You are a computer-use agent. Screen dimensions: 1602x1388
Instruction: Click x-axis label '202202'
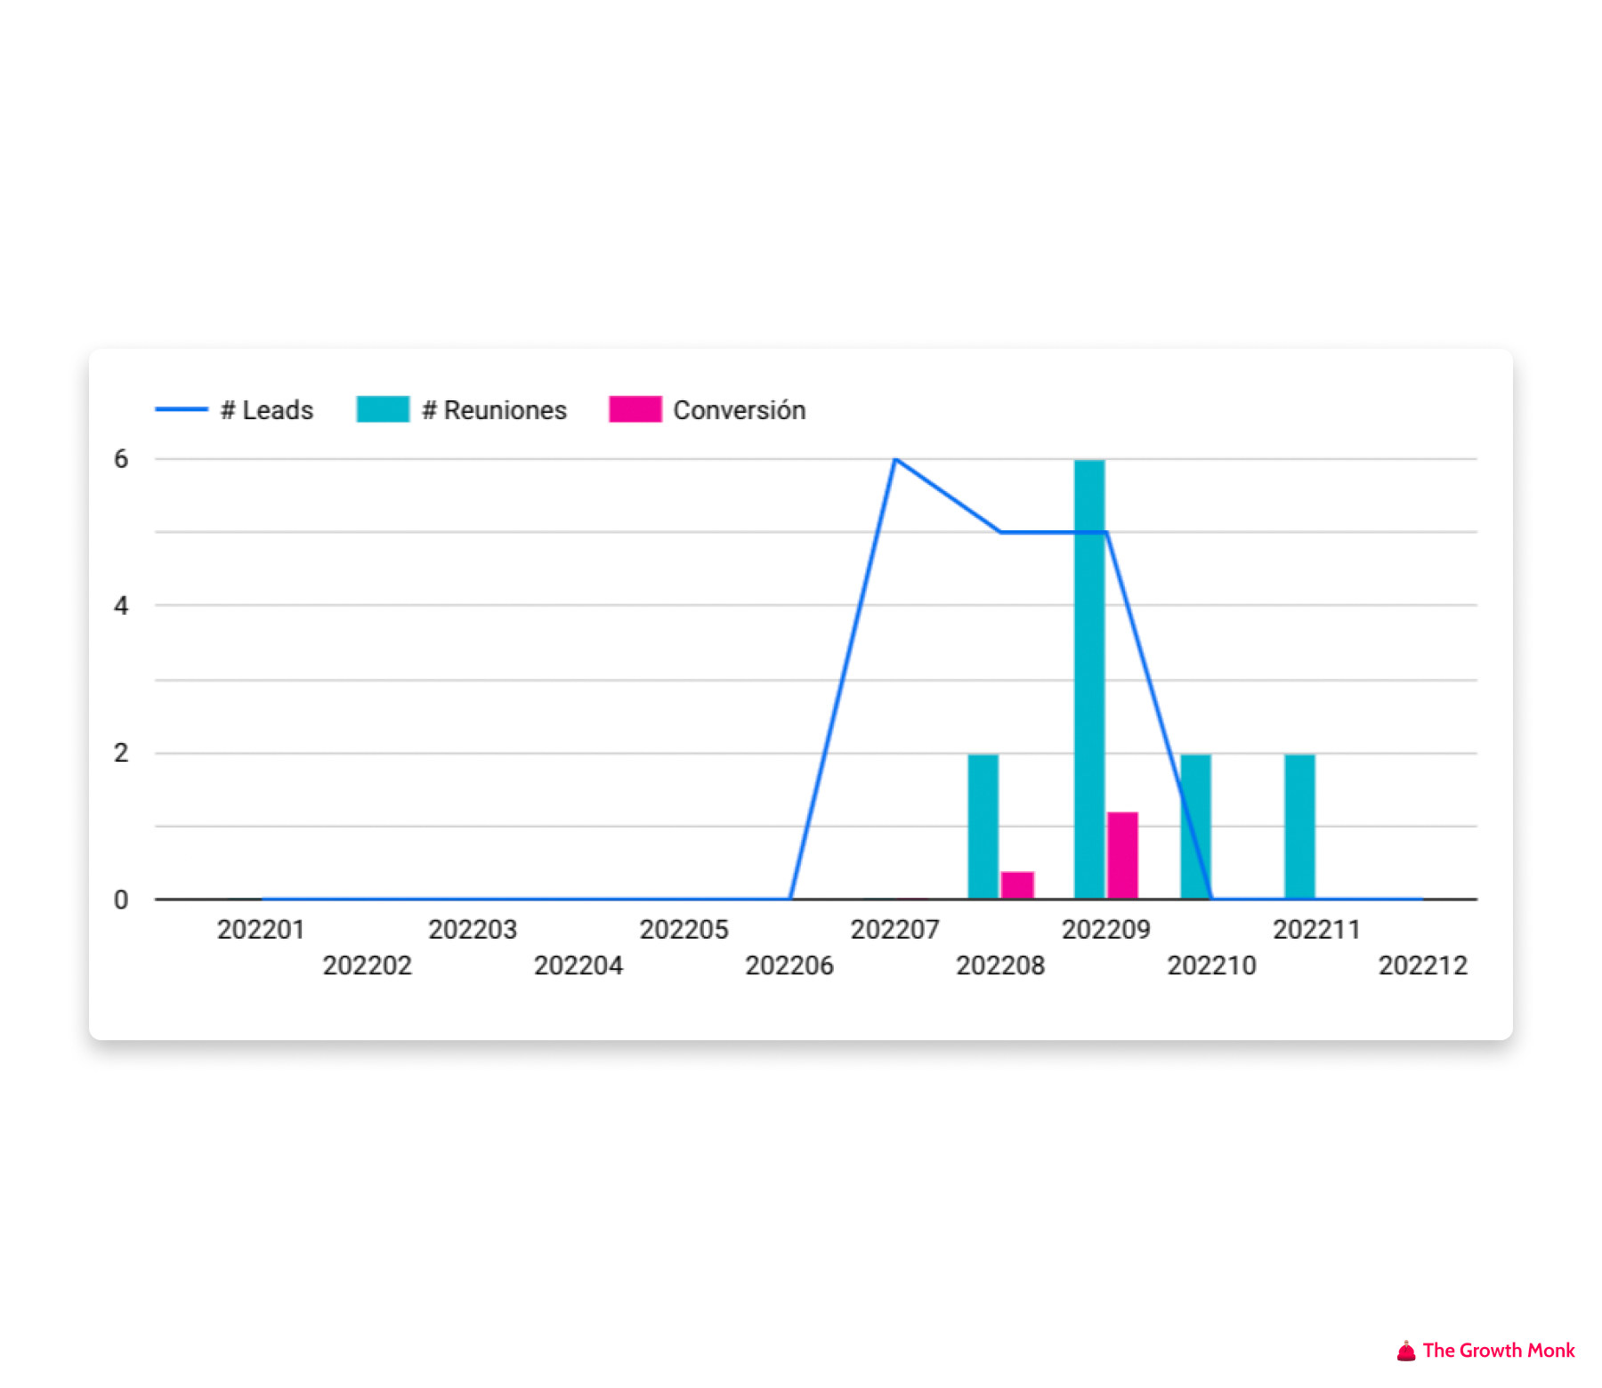368,965
